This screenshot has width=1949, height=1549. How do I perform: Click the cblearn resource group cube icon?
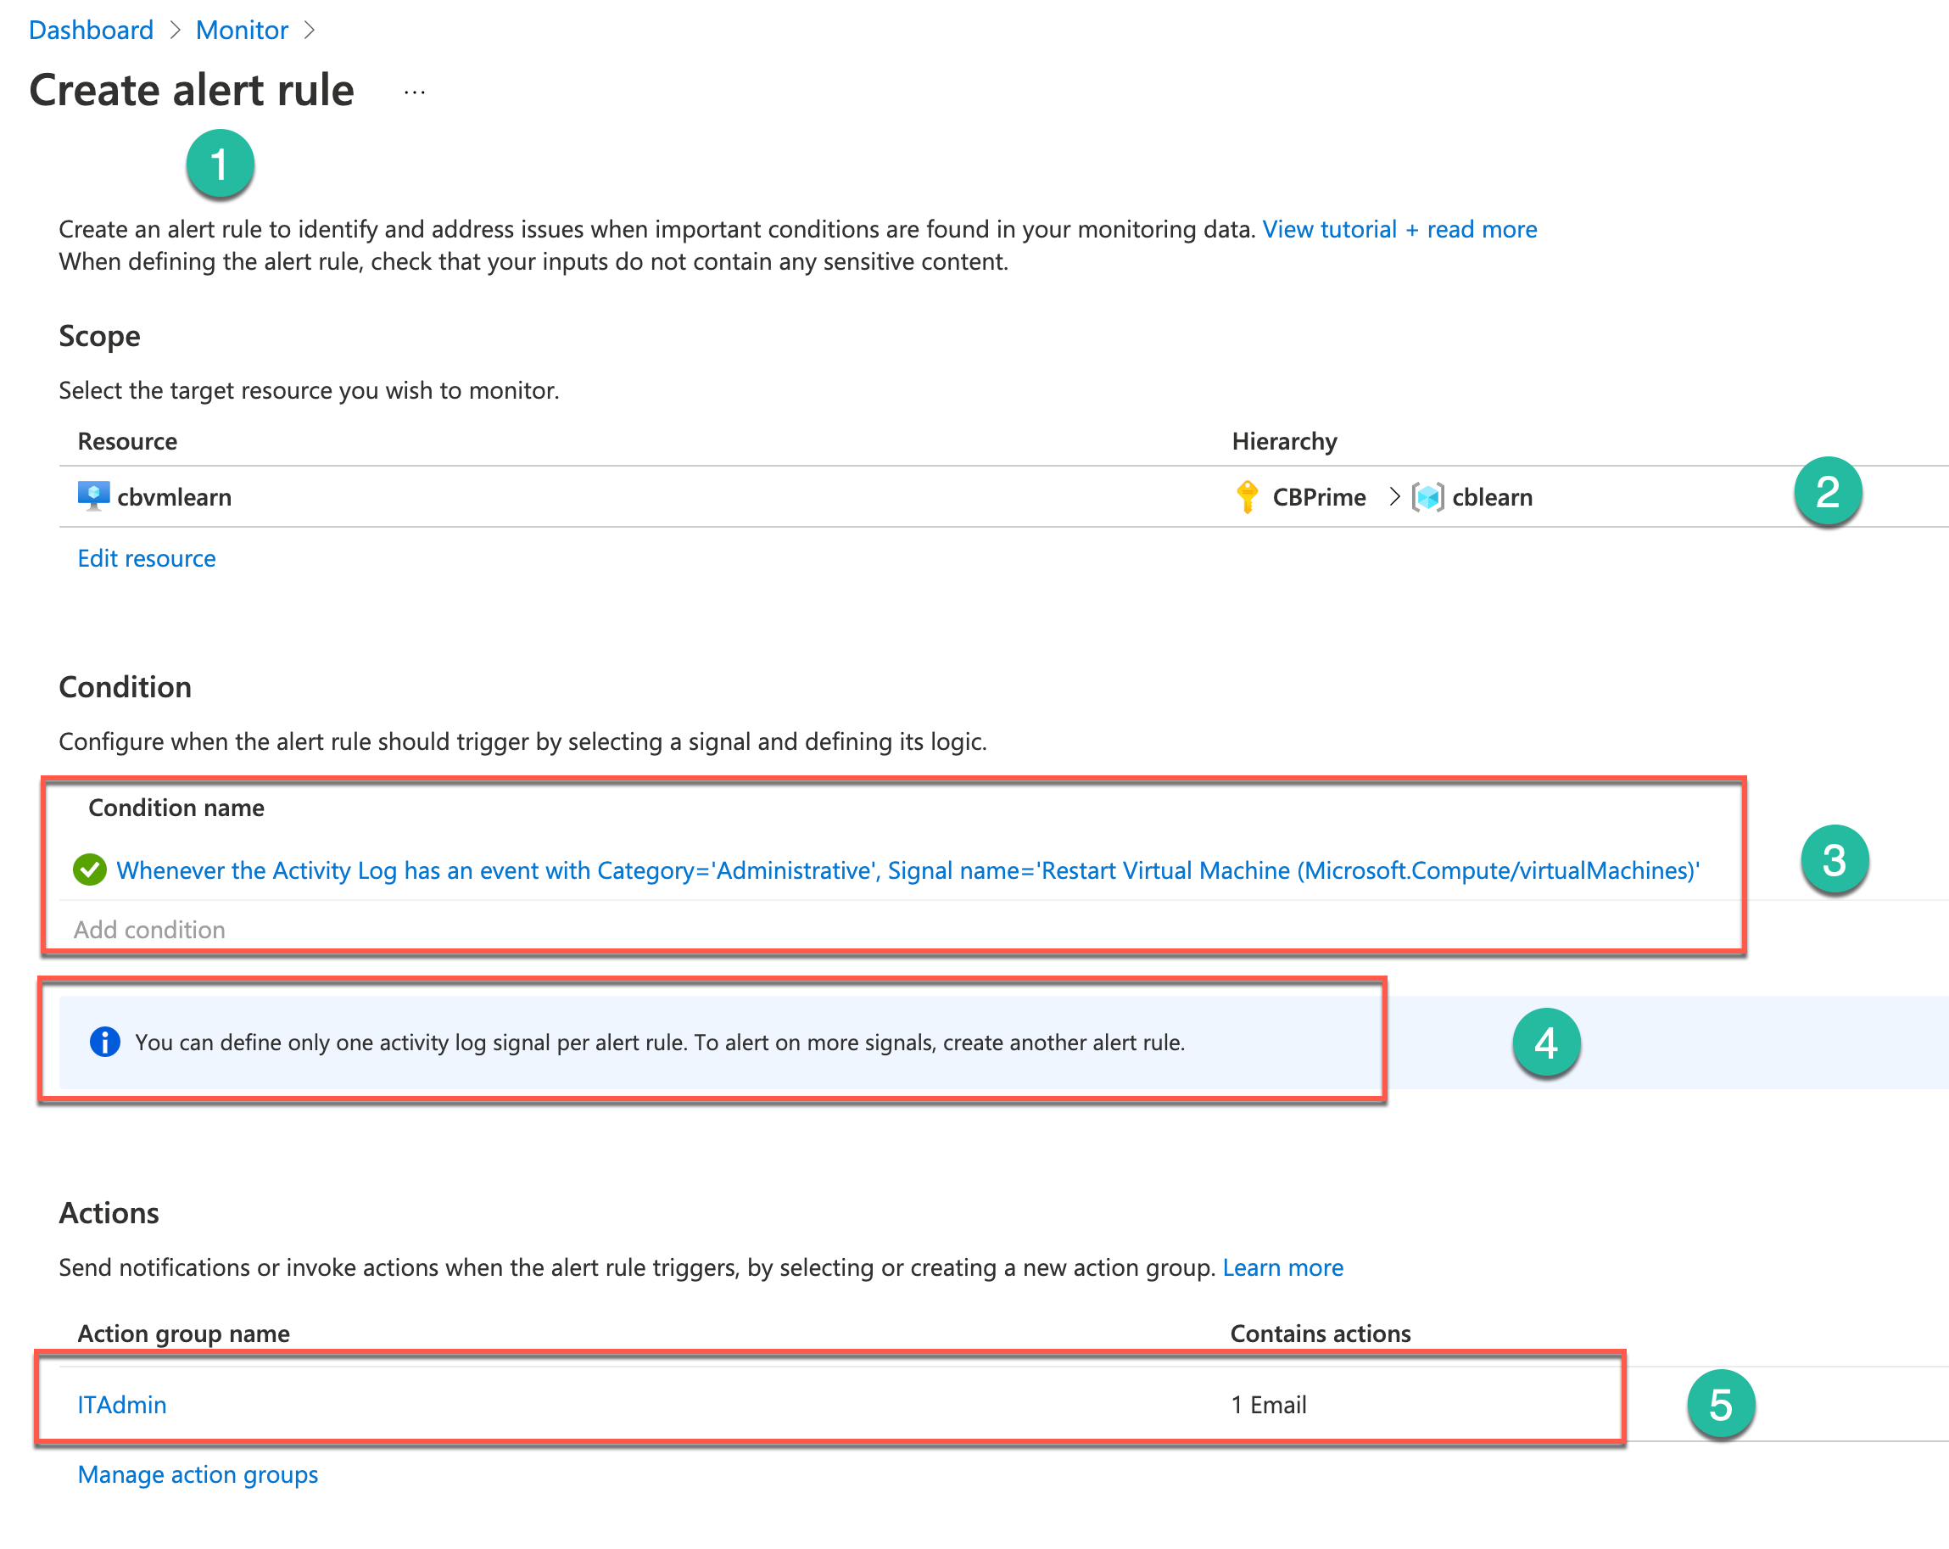coord(1427,496)
